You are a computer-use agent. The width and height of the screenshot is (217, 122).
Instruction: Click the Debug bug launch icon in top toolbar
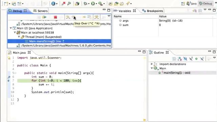pos(85,4)
